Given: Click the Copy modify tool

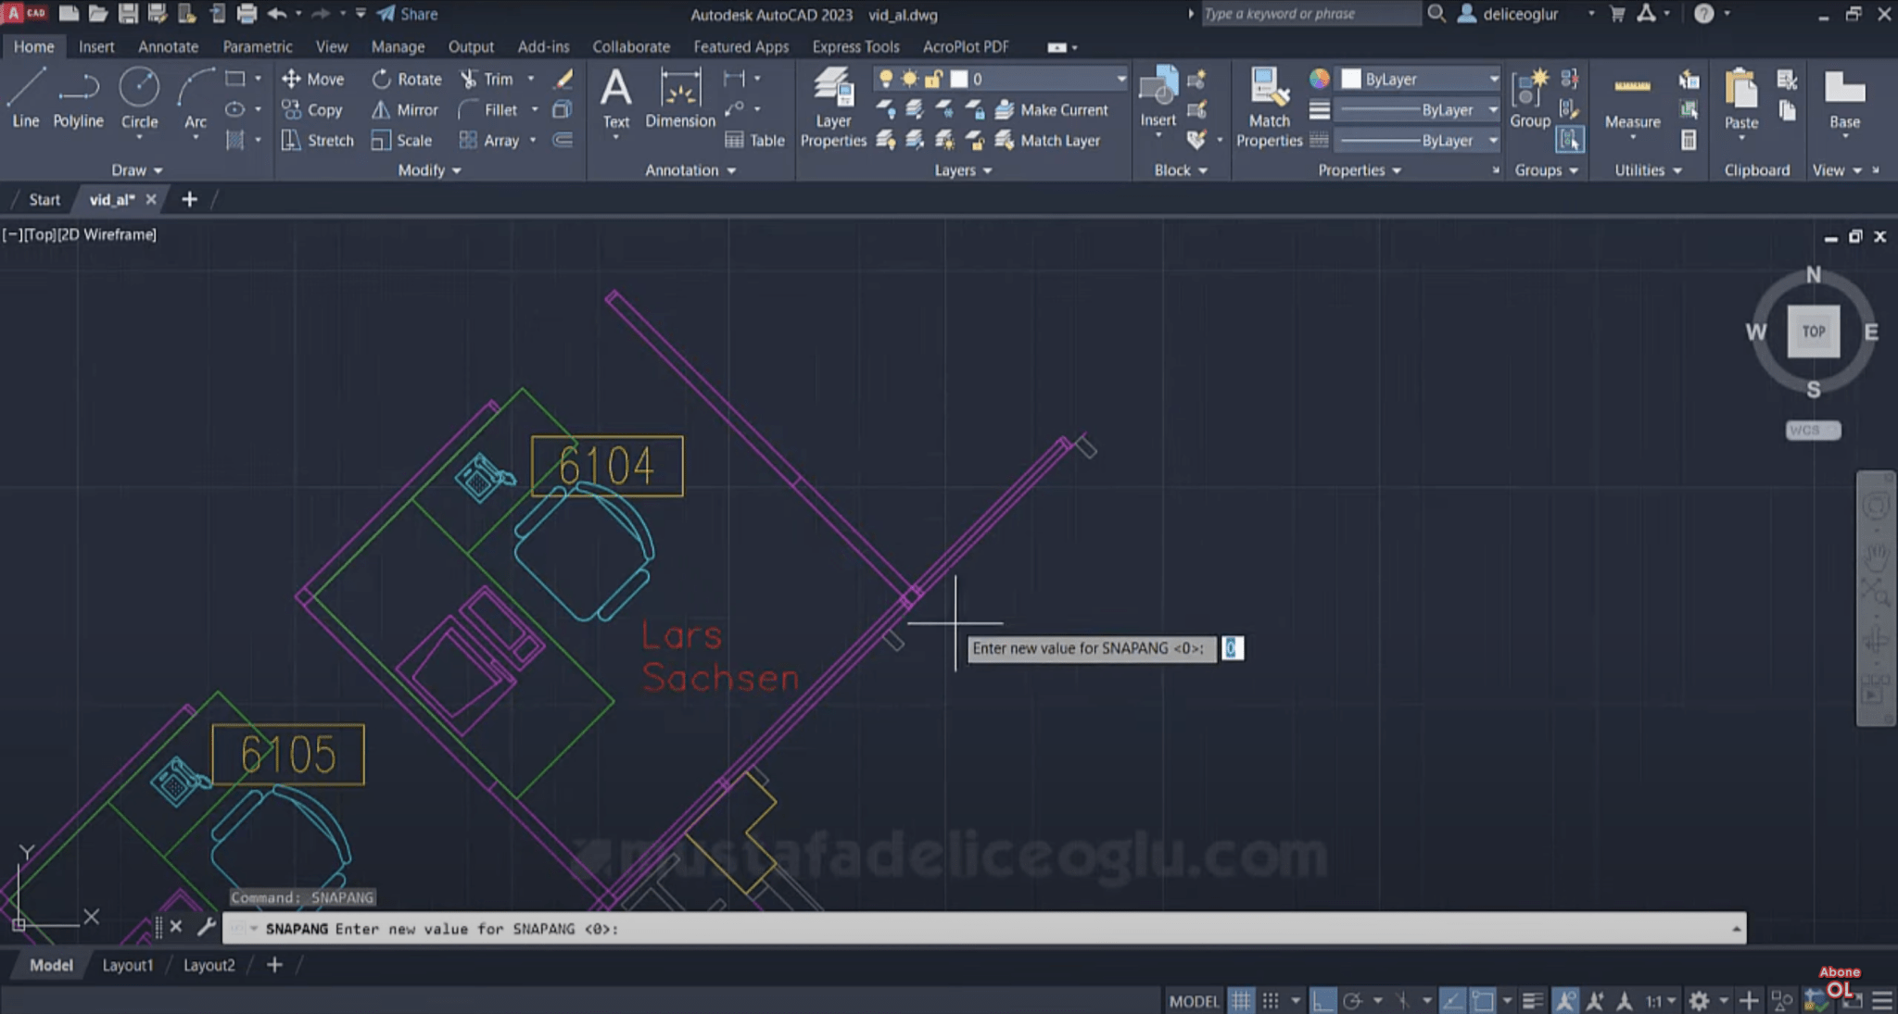Looking at the screenshot, I should point(312,109).
